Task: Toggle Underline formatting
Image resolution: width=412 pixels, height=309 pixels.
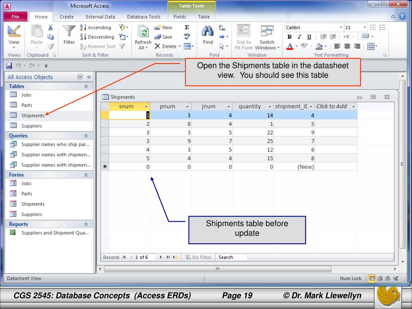Action: click(x=309, y=37)
